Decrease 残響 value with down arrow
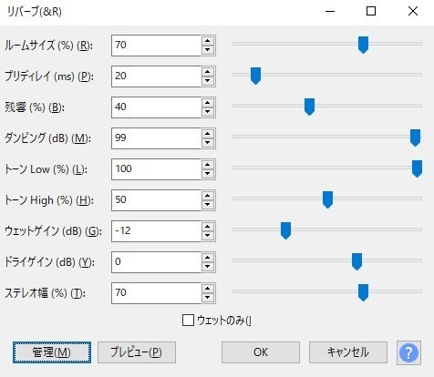The width and height of the screenshot is (434, 377). 208,112
